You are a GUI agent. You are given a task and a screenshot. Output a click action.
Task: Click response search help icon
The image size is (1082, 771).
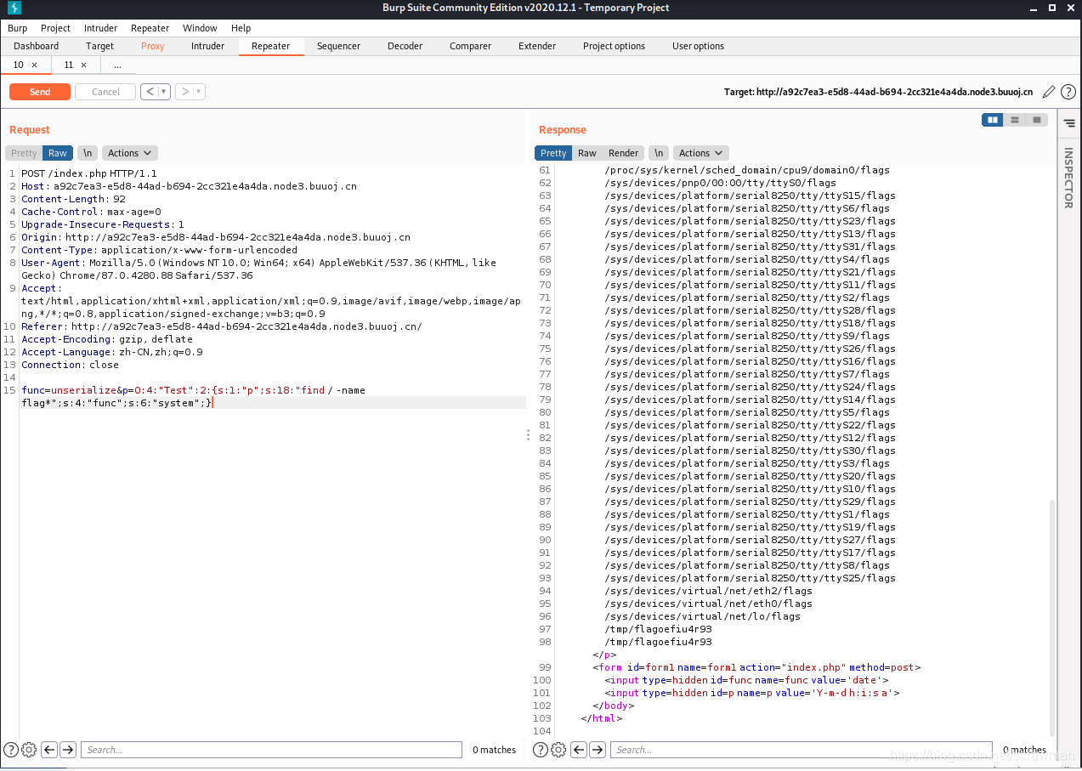(541, 750)
